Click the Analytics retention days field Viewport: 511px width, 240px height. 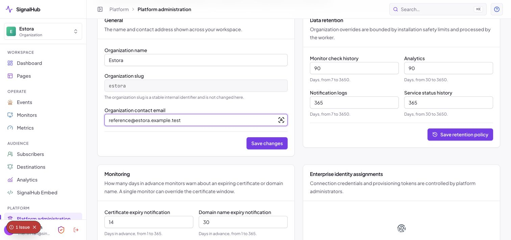point(448,68)
